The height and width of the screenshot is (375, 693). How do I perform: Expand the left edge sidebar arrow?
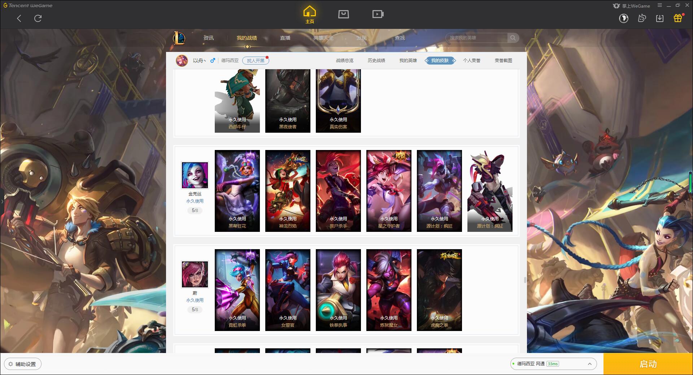2,201
